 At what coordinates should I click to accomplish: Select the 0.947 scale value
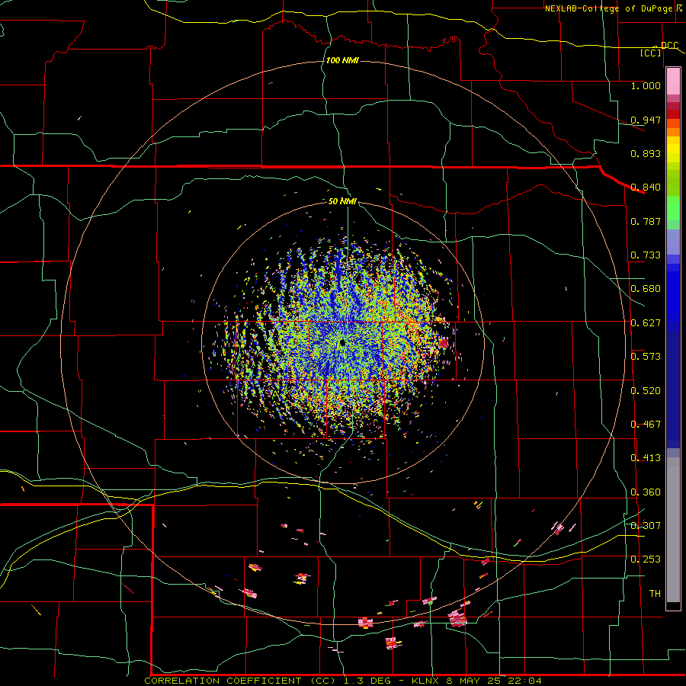point(646,120)
